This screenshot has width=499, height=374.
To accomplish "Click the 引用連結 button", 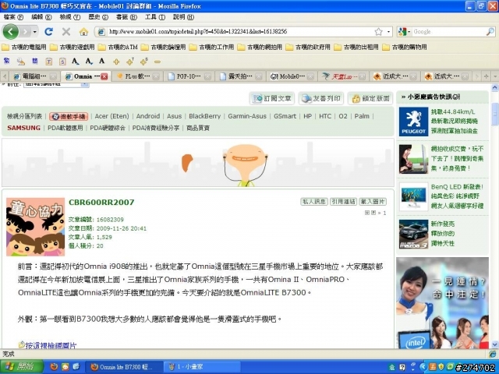I will click(x=343, y=202).
